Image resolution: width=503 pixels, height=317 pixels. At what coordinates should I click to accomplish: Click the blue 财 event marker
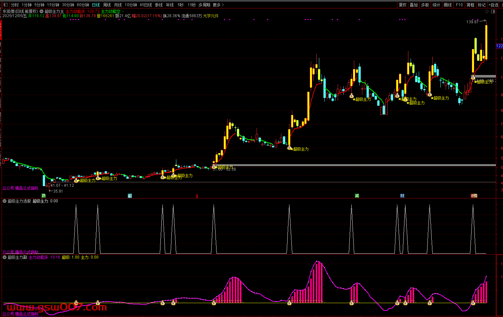402,196
